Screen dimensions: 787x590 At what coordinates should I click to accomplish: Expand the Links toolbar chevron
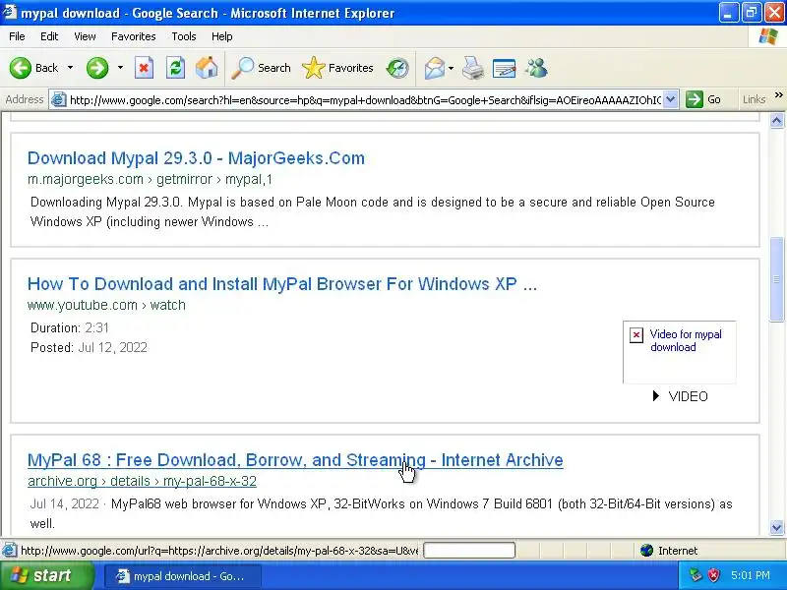pos(778,94)
